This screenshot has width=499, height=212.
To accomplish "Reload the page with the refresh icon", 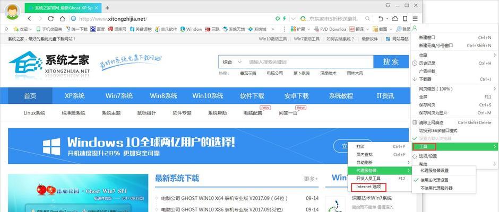I will tap(51, 19).
